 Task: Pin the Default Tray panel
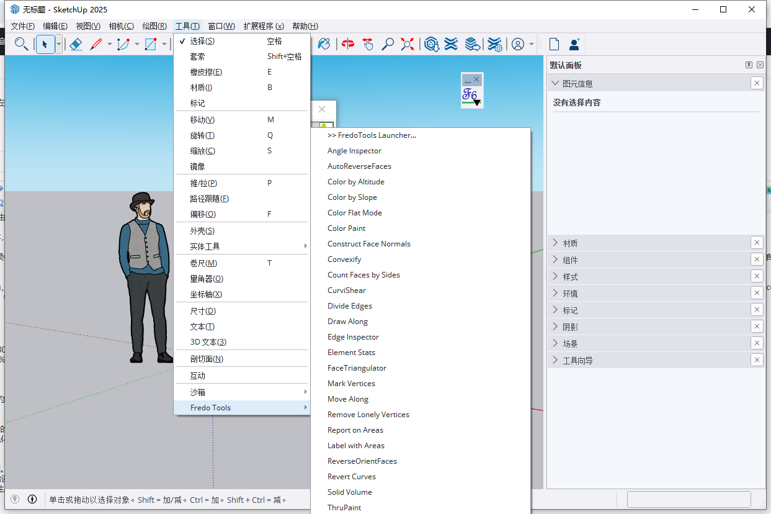coord(749,65)
